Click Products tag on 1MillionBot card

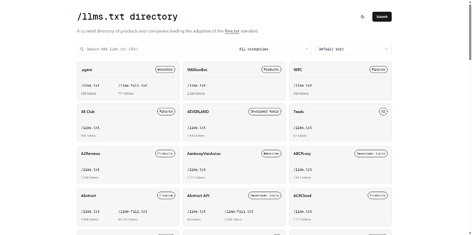pyautogui.click(x=271, y=69)
